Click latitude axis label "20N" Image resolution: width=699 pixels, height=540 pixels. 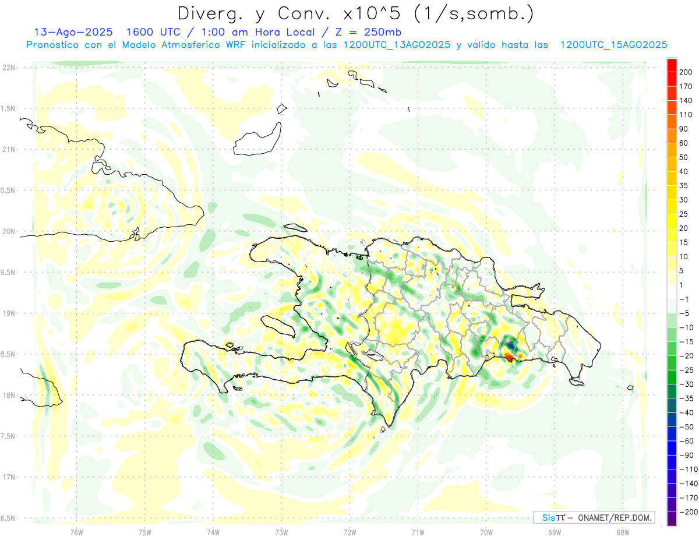[9, 231]
